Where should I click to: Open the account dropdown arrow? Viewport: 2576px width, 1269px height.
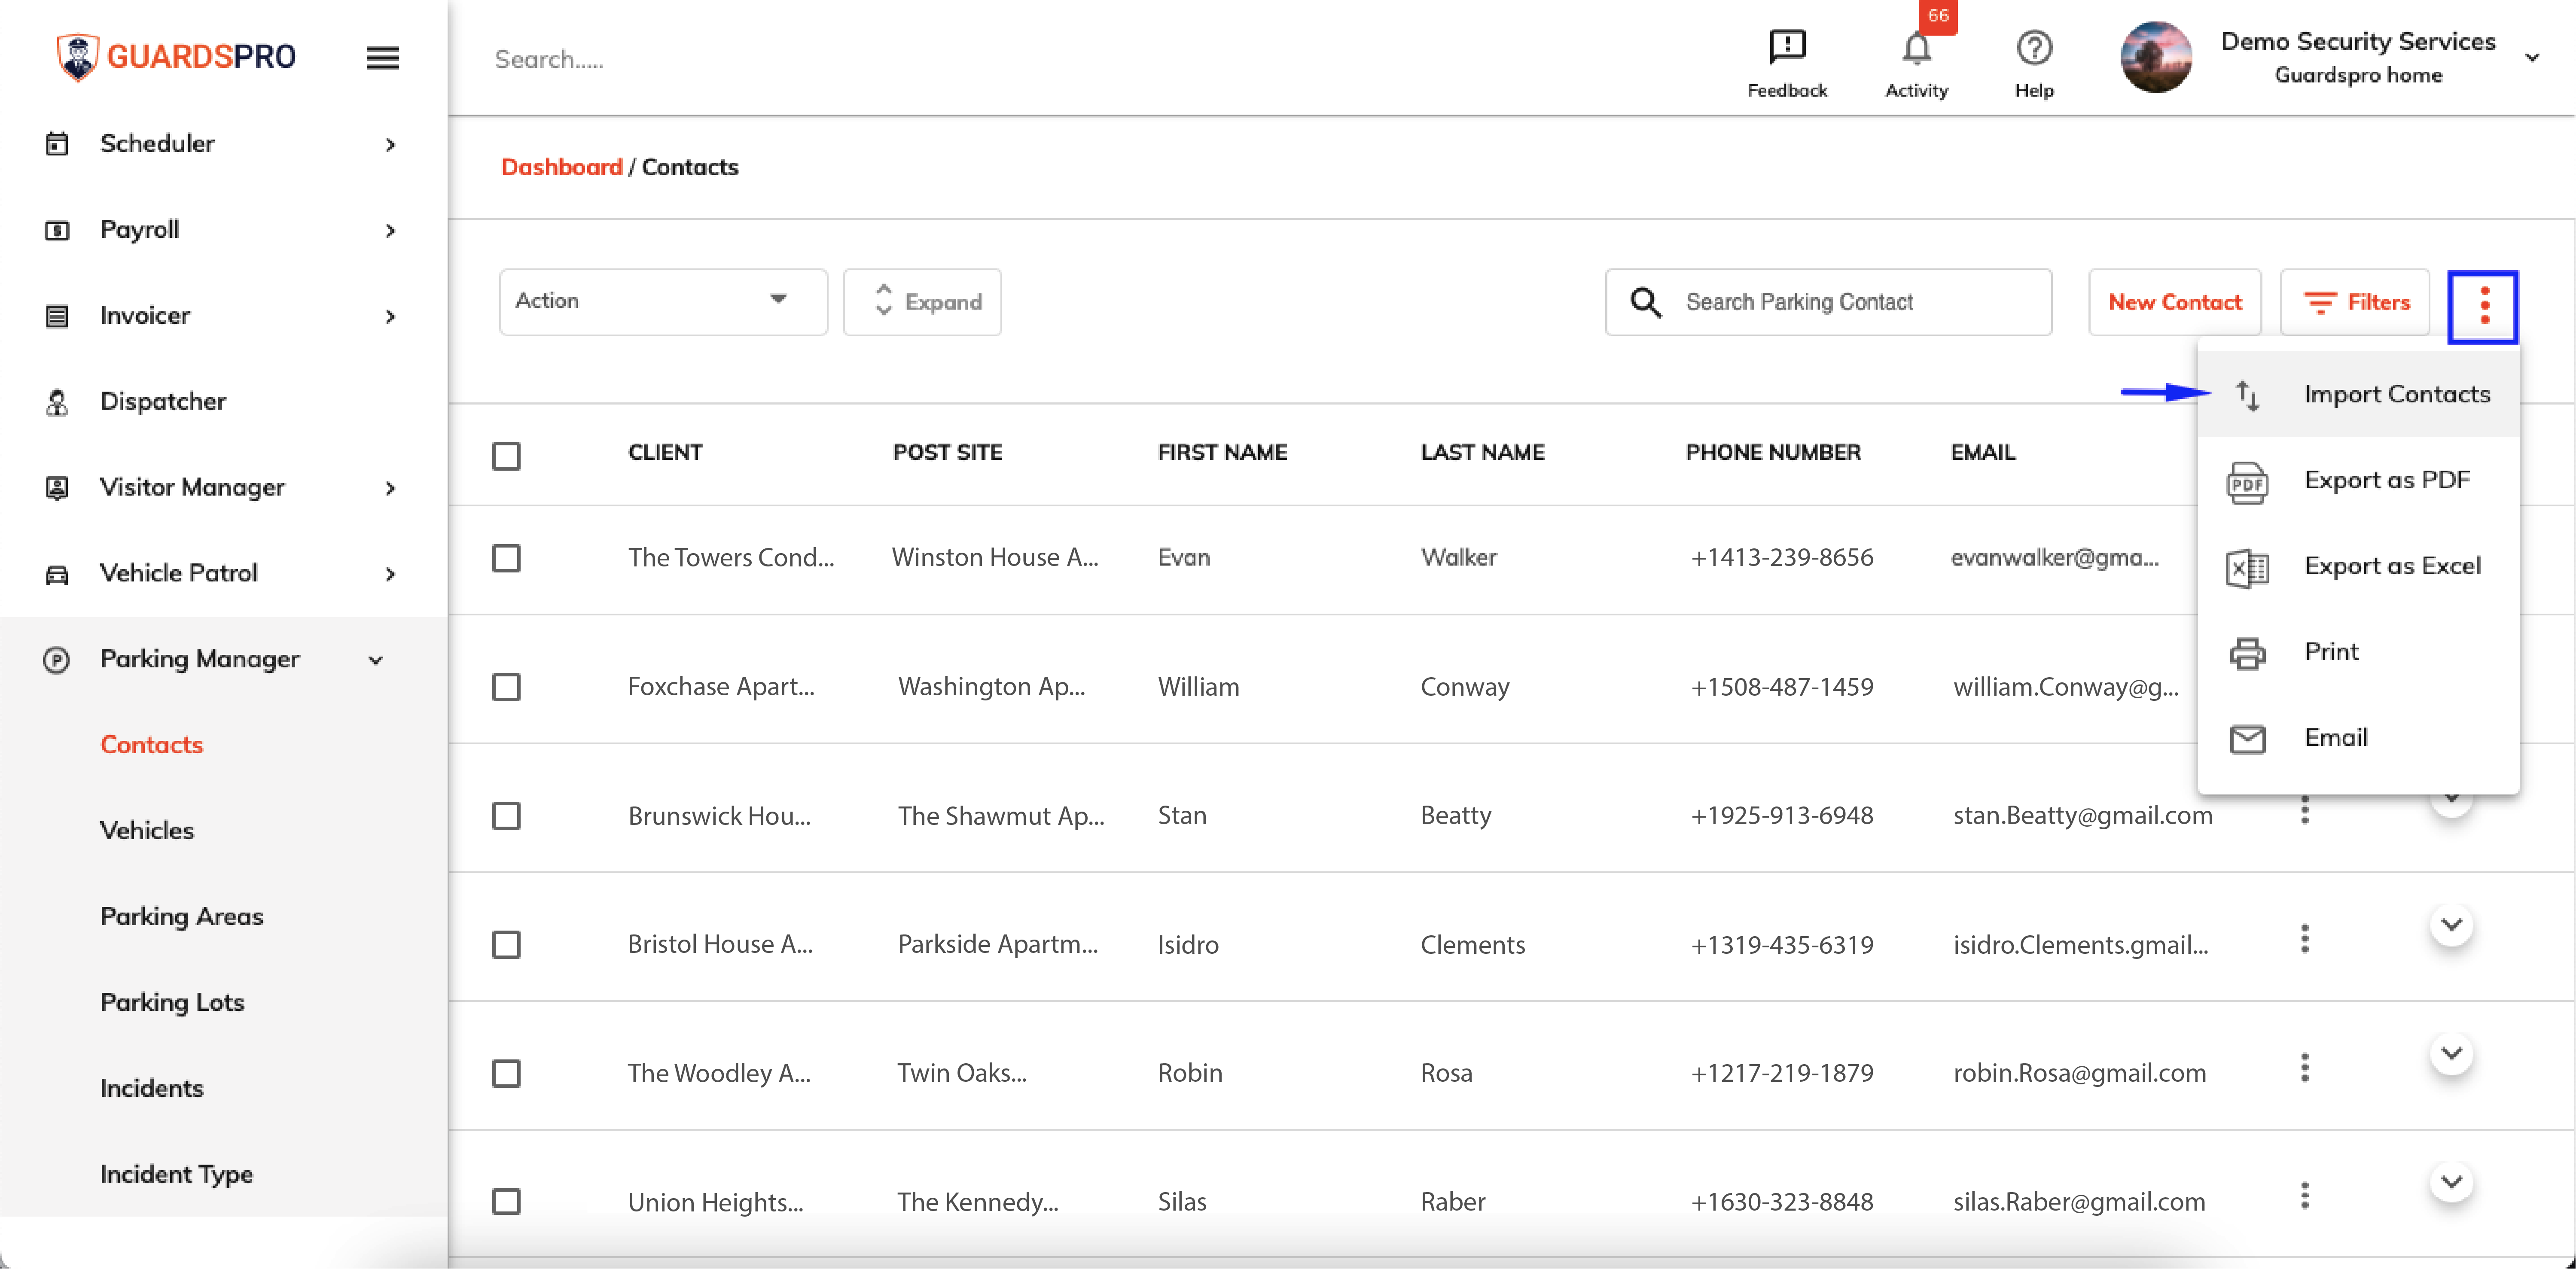[x=2532, y=58]
